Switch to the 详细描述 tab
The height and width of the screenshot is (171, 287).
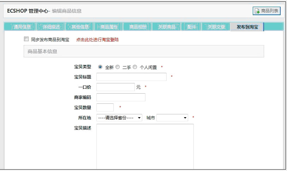point(51,27)
